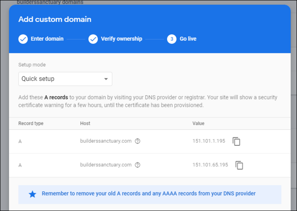Go back to Enter domain step label
Image resolution: width=297 pixels, height=211 pixels.
[47, 39]
